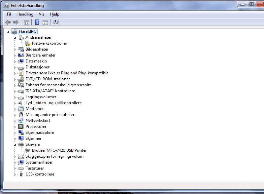The height and width of the screenshot is (194, 264).
Task: Expand the Enheter for menneskelig grensesnitt arrow
Action: tap(15, 85)
